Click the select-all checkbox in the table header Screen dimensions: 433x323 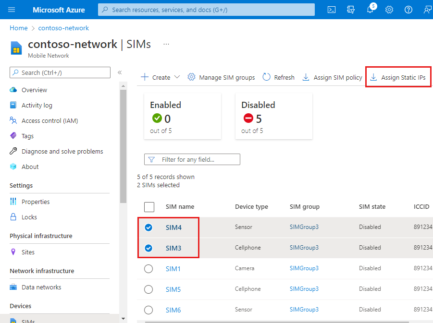point(149,207)
